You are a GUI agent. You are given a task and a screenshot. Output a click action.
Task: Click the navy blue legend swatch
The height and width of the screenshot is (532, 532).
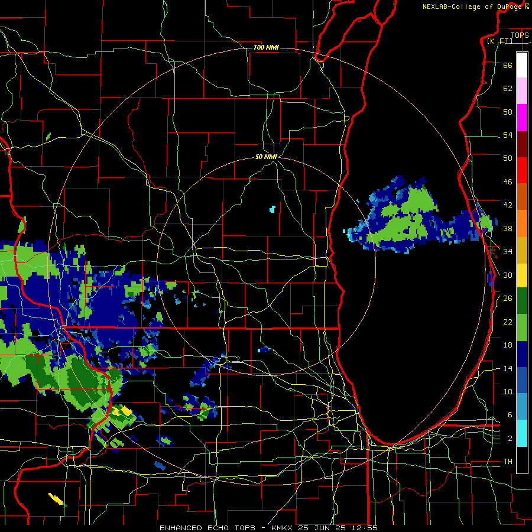click(522, 354)
